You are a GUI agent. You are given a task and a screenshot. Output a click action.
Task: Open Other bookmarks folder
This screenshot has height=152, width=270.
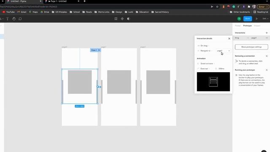[x=240, y=12]
